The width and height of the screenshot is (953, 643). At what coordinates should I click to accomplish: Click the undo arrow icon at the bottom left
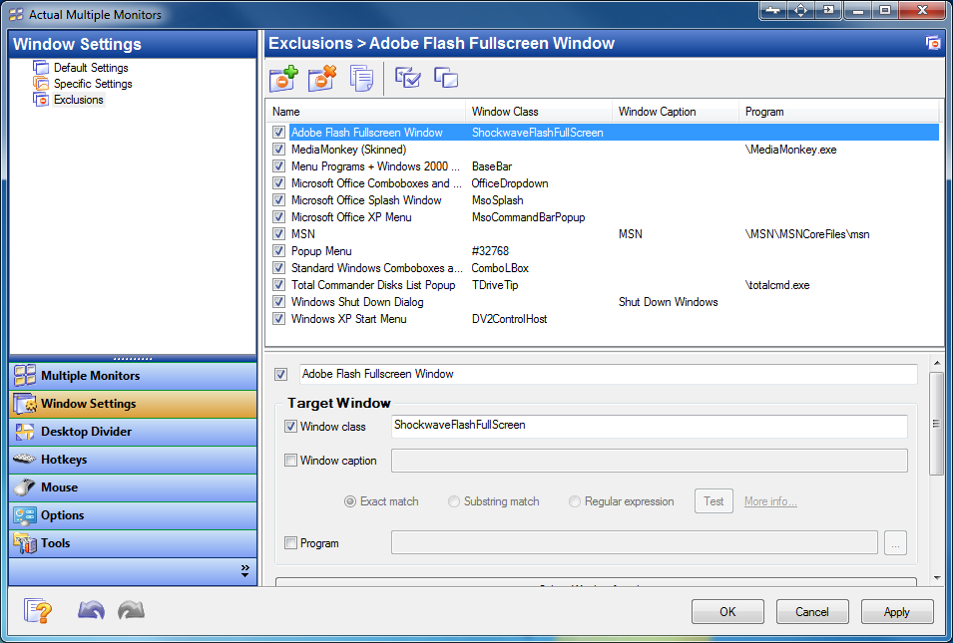(91, 610)
